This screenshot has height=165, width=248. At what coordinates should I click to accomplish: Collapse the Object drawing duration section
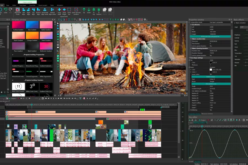pyautogui.click(x=191, y=48)
